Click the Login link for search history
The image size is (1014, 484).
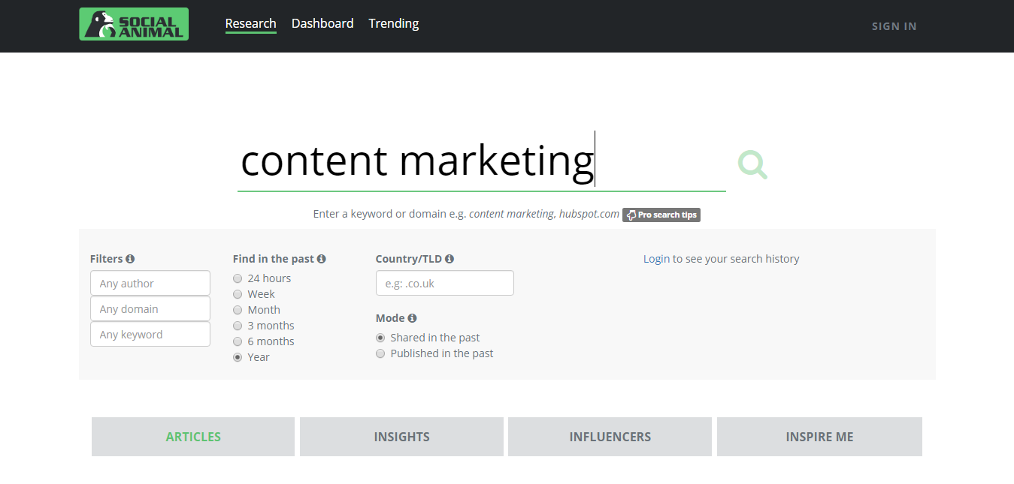[x=656, y=259]
